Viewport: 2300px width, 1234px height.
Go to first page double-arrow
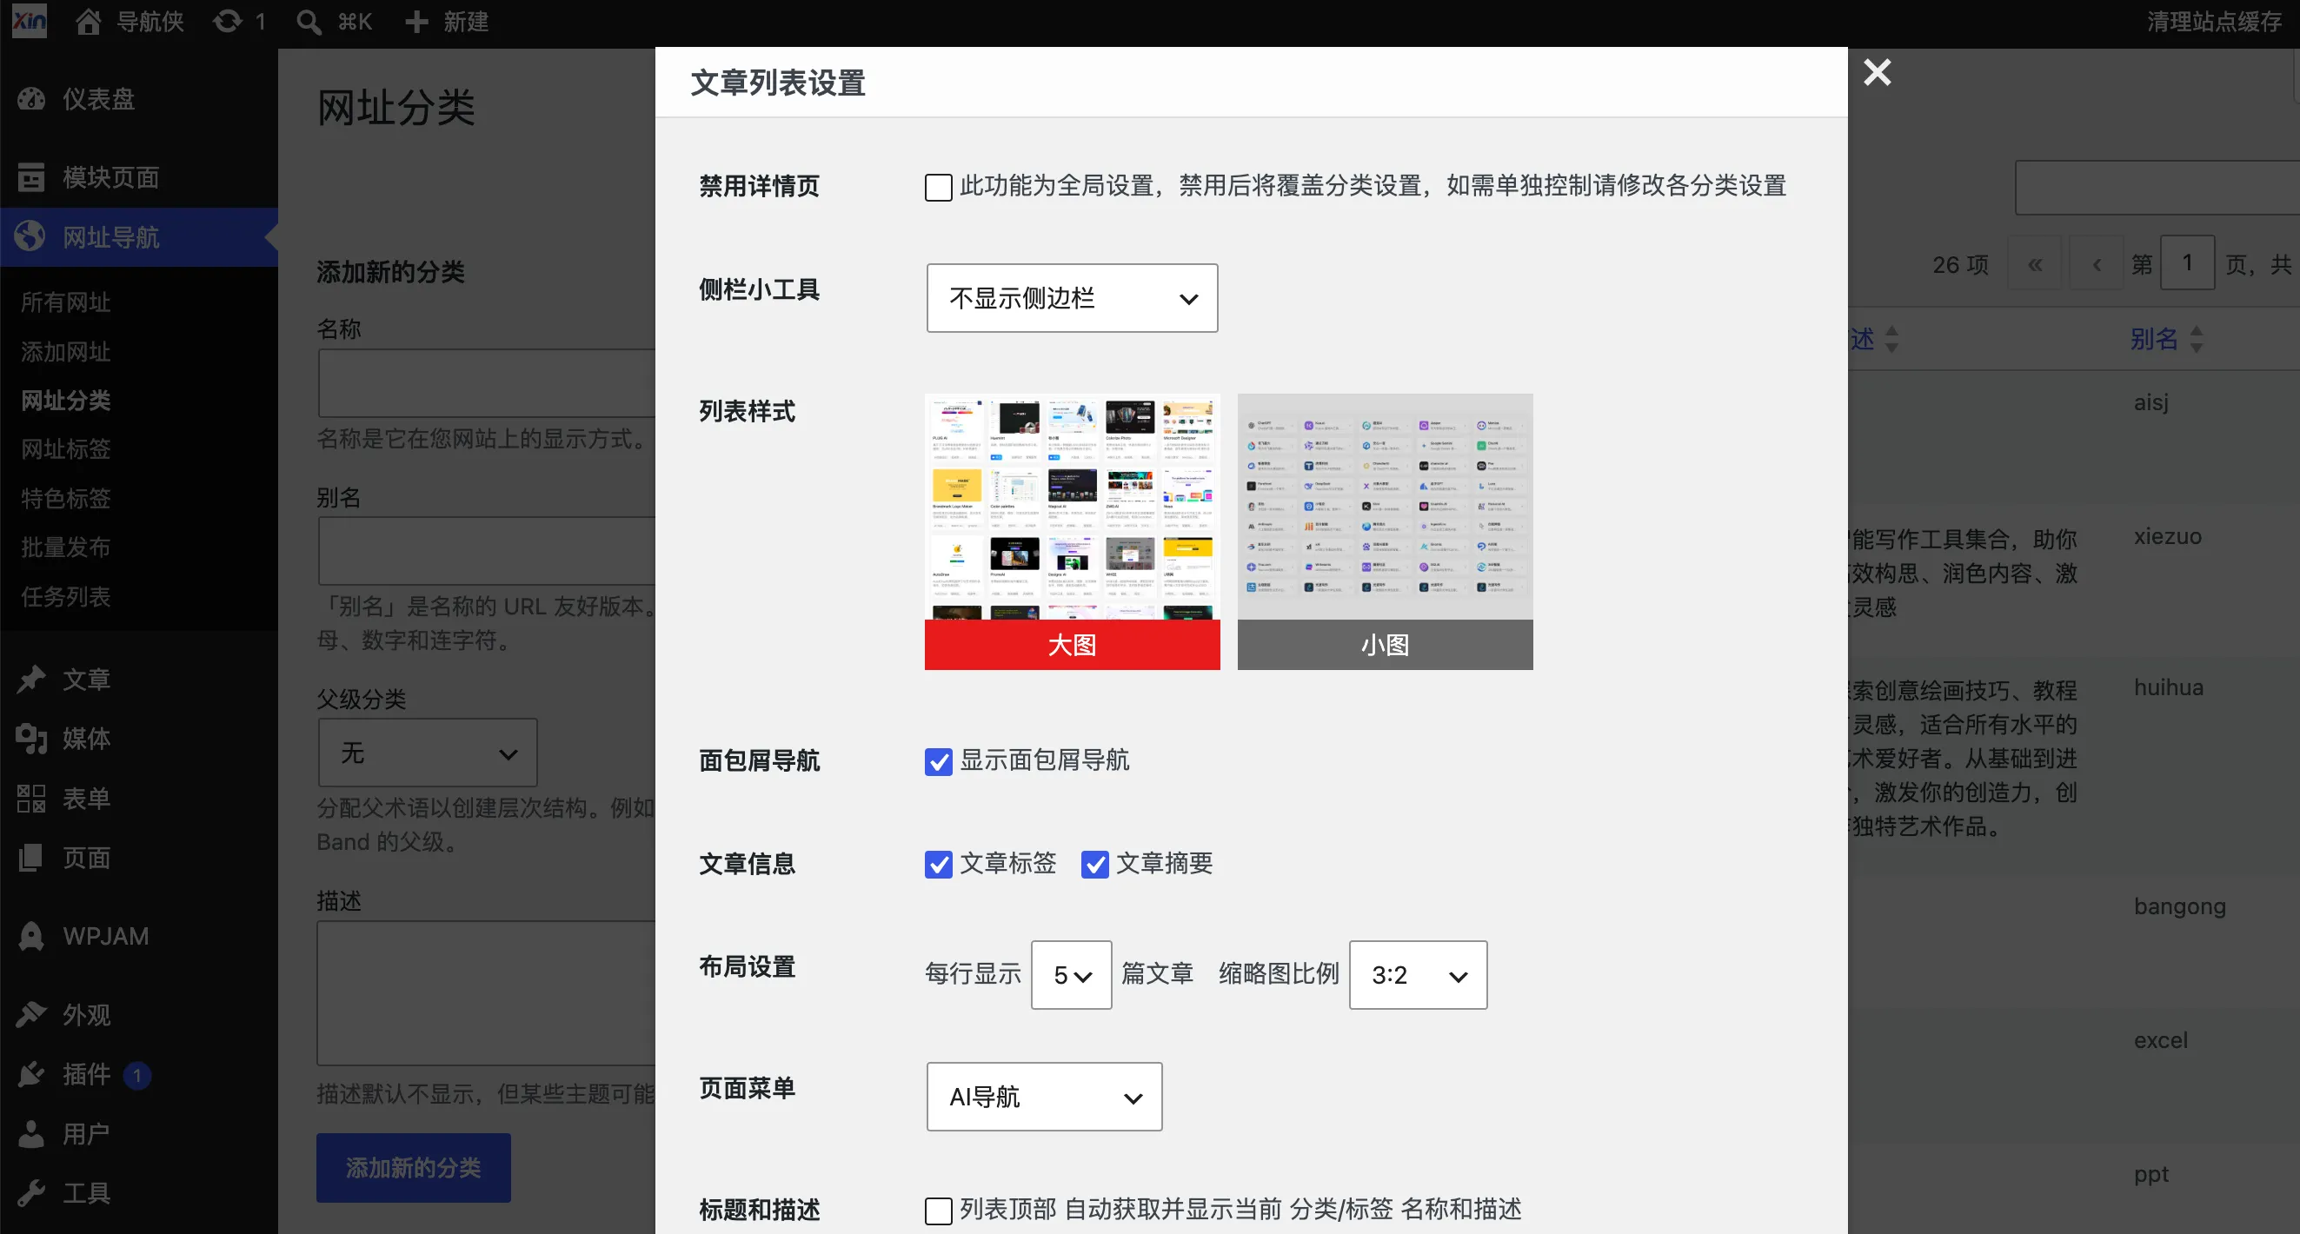coord(2035,263)
